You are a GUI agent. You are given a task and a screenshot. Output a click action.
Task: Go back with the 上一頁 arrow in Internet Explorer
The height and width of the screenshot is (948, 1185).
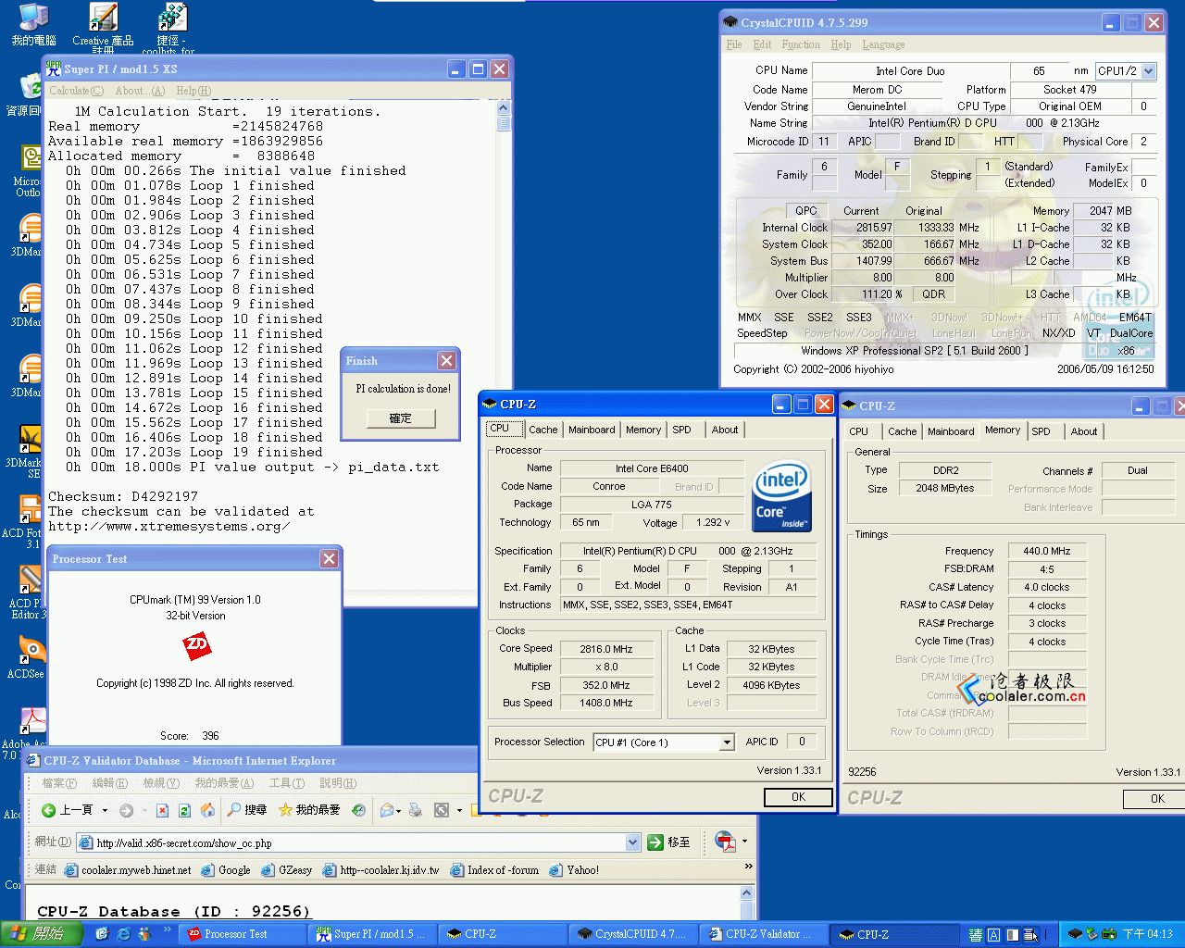pyautogui.click(x=67, y=810)
